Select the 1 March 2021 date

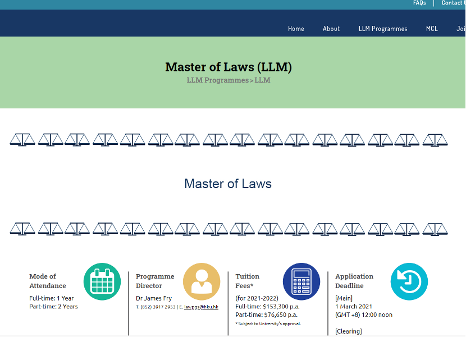click(x=354, y=306)
